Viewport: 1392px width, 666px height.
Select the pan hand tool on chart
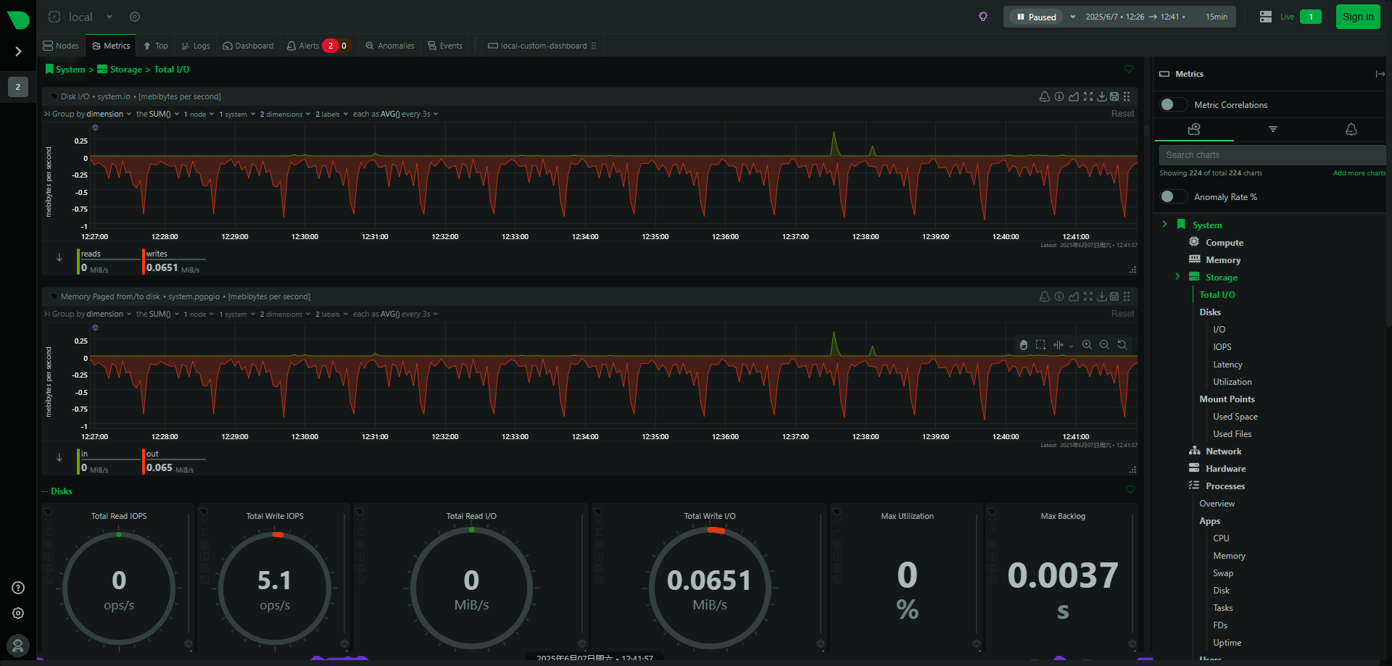pos(1023,345)
